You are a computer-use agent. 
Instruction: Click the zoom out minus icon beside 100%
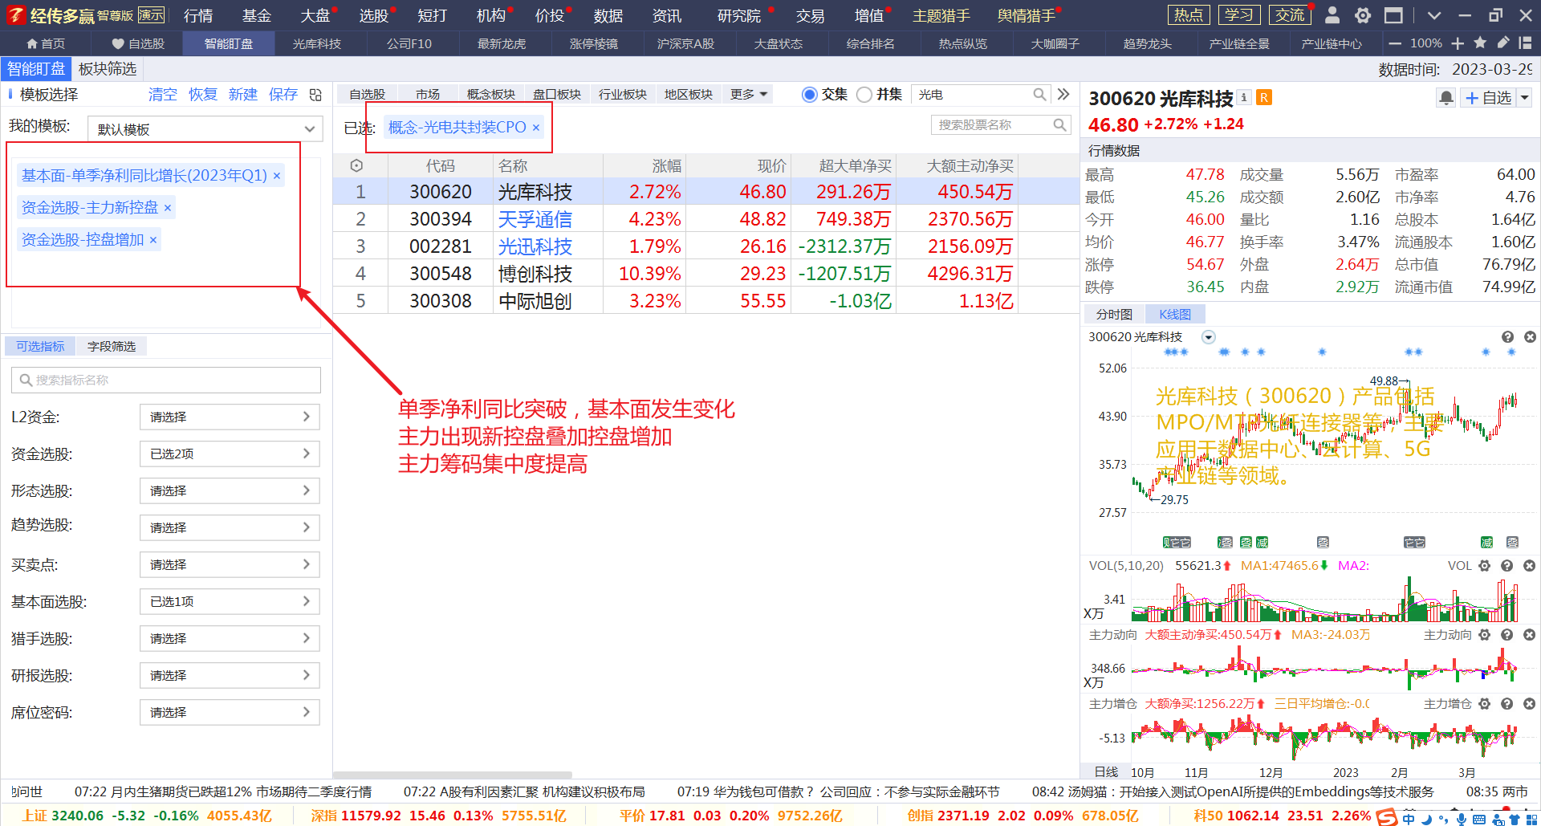1396,43
